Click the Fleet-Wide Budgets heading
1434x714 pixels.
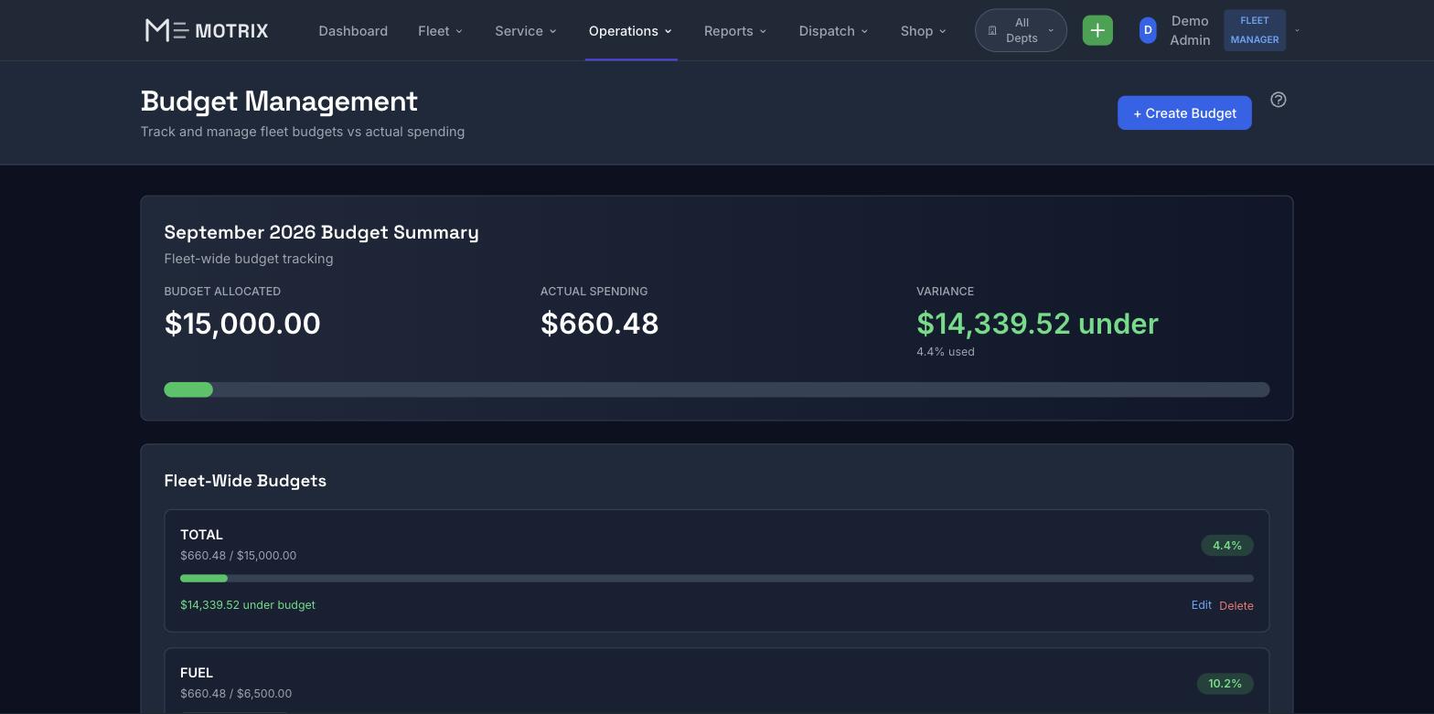(x=245, y=481)
